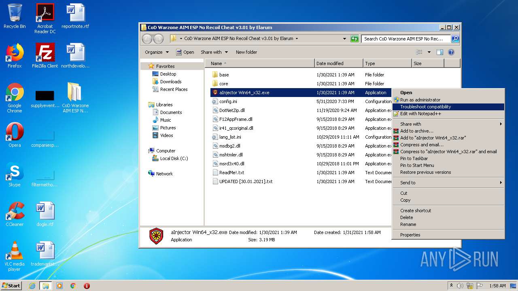The width and height of the screenshot is (518, 291).
Task: Launch Skype from the desktop
Action: pos(15,175)
